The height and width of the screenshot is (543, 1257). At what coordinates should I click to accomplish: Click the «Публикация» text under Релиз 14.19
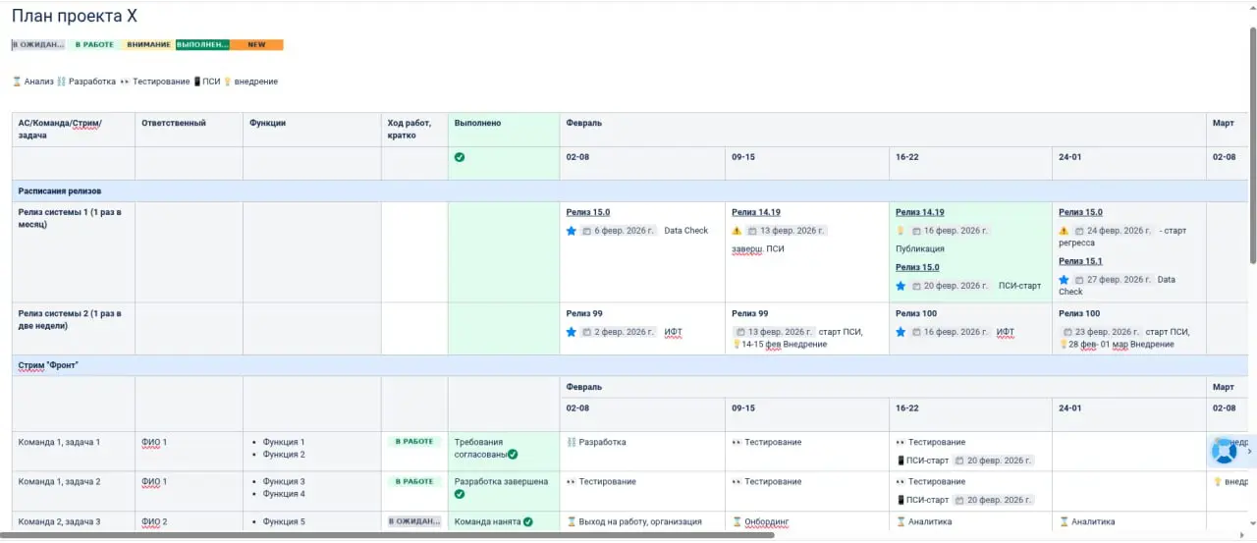(920, 248)
